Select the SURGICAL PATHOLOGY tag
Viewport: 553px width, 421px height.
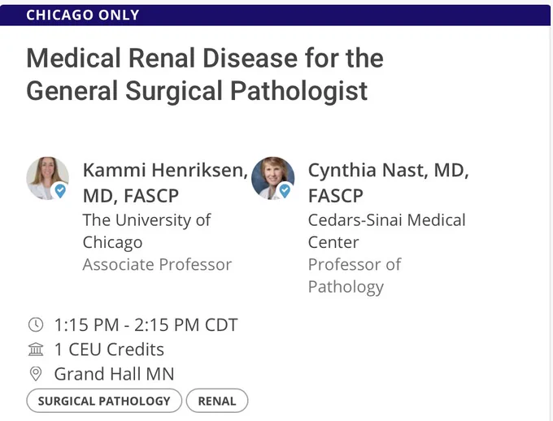104,401
